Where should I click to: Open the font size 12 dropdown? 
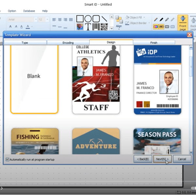tap(47, 20)
